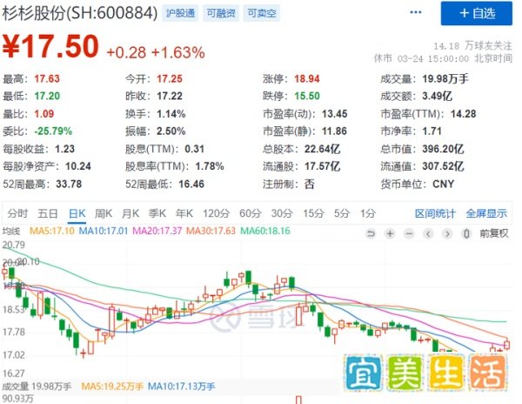Click the MA5:17.10 indicator label
Image resolution: width=522 pixels, height=404 pixels.
pos(52,231)
